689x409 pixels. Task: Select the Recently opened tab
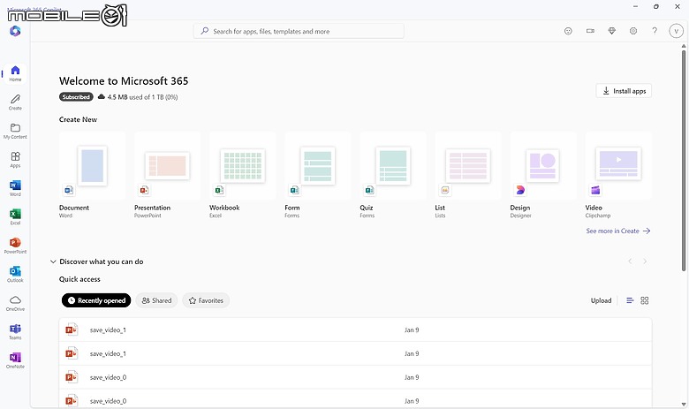(96, 300)
